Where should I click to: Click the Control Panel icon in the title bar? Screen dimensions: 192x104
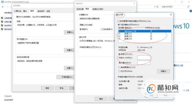(x=2, y=2)
